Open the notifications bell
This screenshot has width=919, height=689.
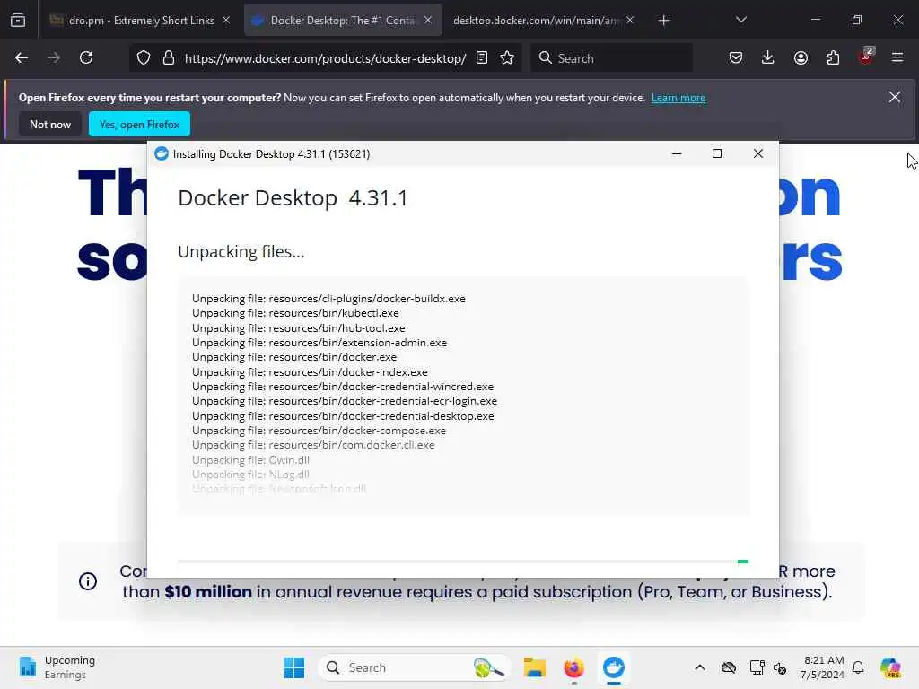click(858, 667)
